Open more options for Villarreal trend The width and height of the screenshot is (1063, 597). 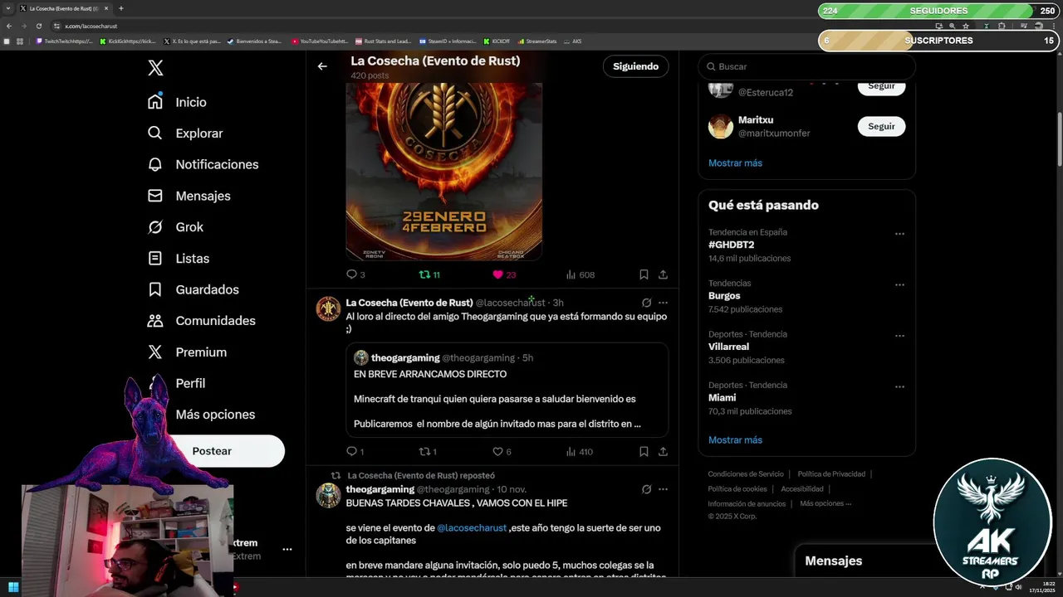899,336
